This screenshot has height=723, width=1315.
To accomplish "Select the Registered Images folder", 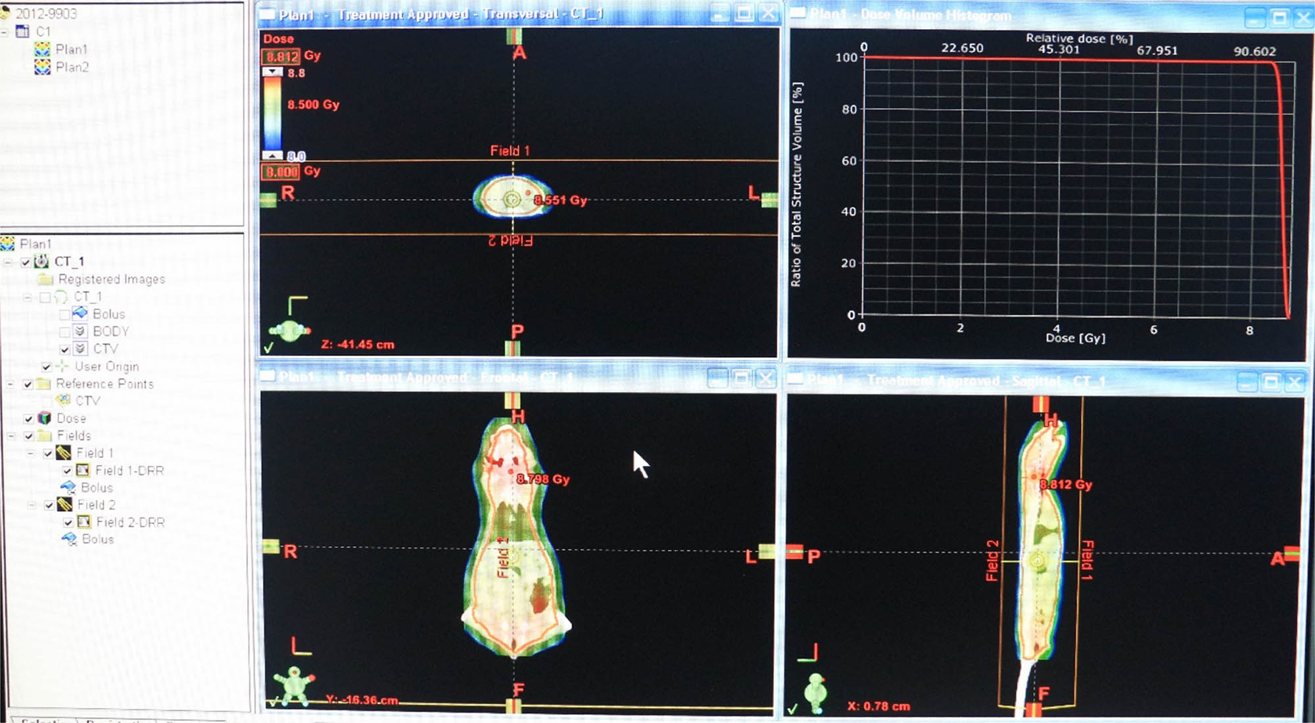I will [x=111, y=280].
